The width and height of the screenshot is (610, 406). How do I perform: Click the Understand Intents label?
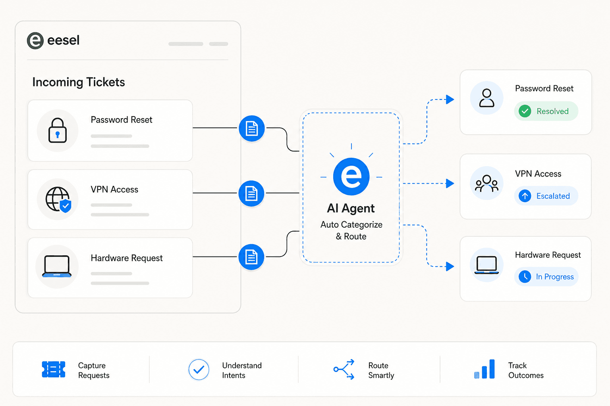(x=242, y=370)
